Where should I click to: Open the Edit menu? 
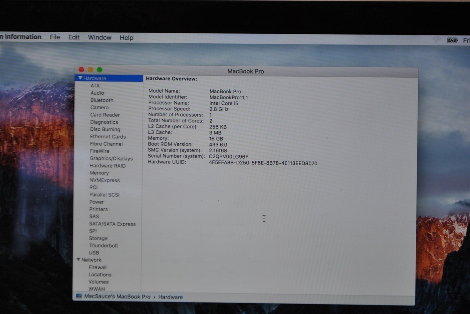tap(74, 37)
